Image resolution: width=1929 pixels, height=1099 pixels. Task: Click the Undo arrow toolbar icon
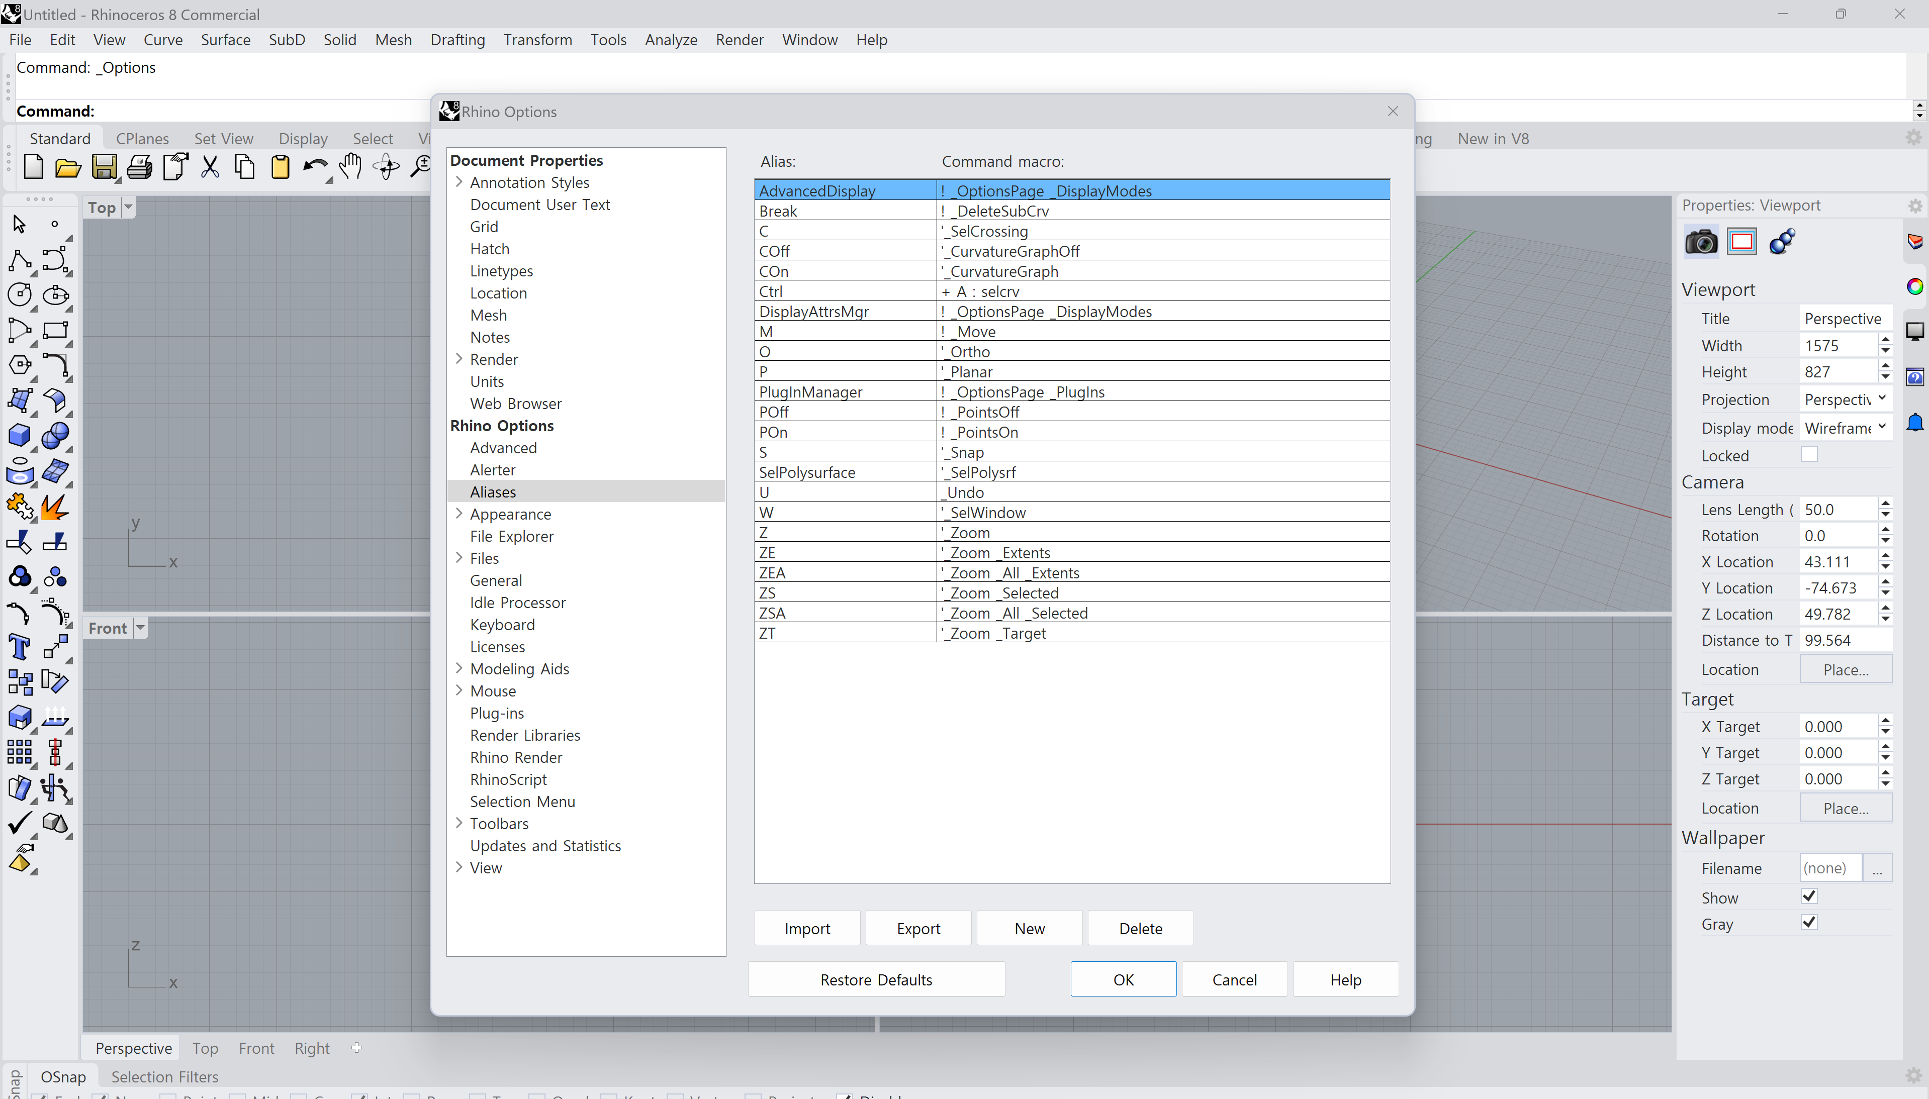pos(315,167)
